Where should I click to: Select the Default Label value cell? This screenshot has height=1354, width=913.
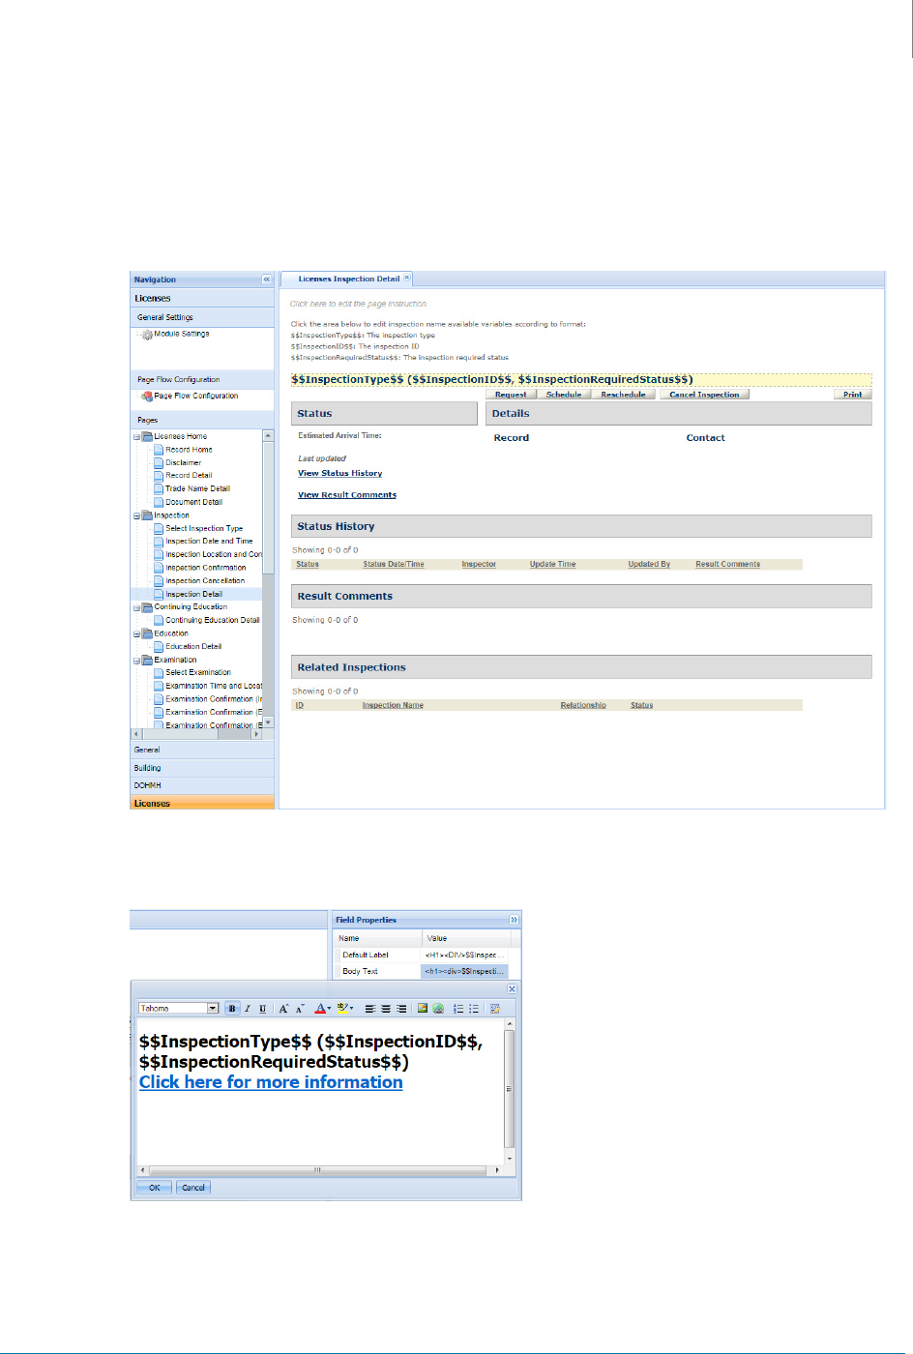(464, 955)
